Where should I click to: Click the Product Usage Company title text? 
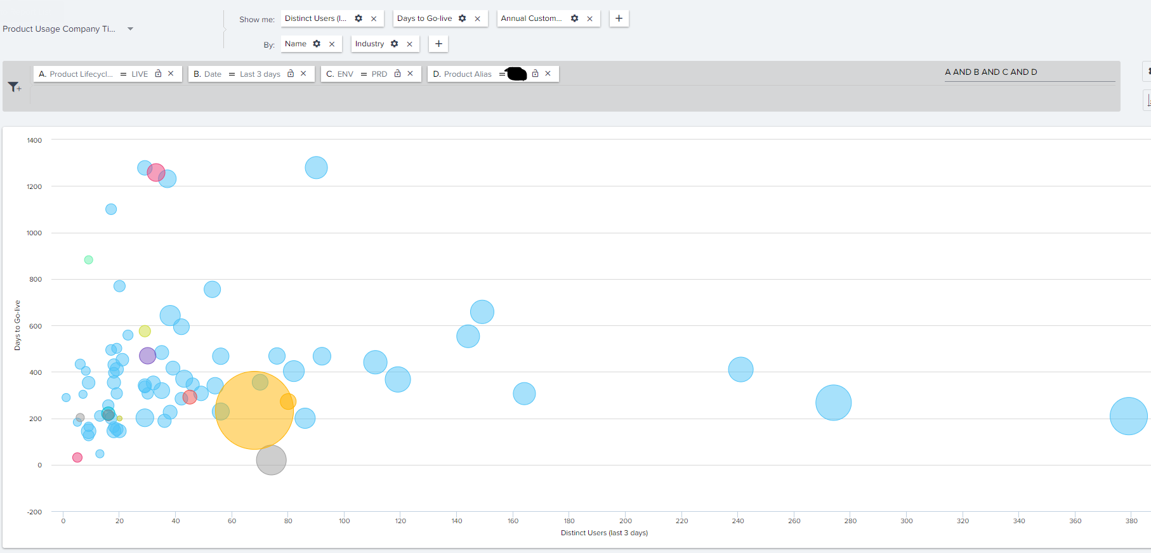pos(59,29)
